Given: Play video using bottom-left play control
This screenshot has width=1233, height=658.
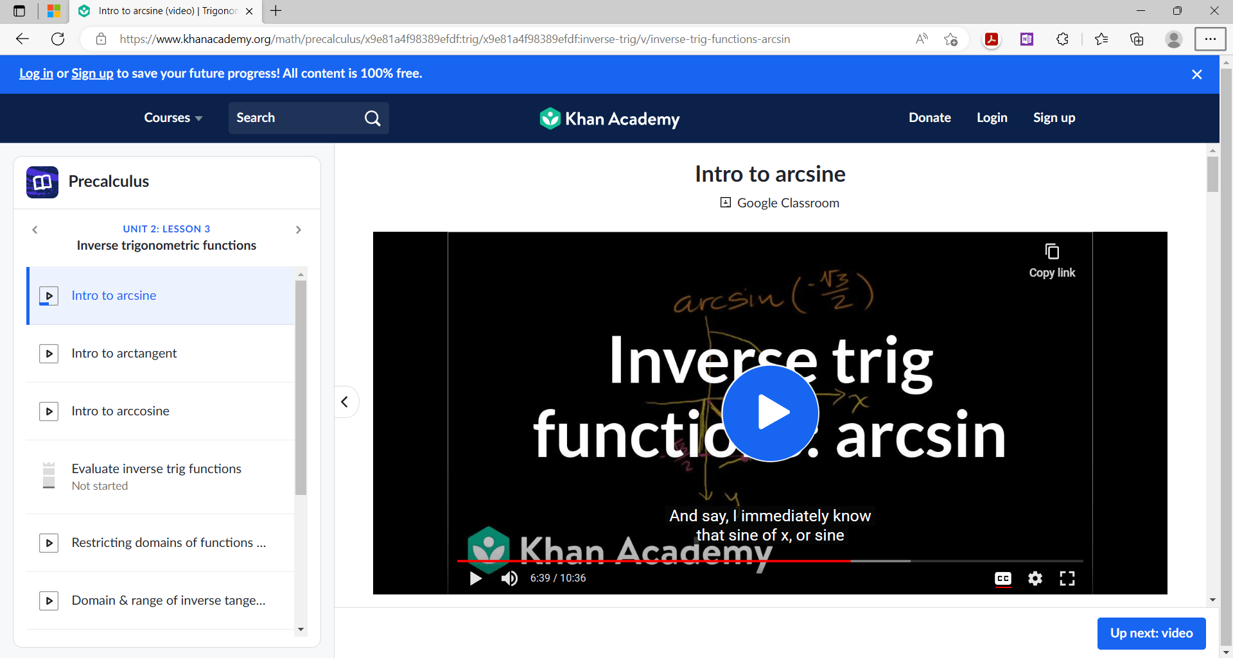Looking at the screenshot, I should 476,578.
